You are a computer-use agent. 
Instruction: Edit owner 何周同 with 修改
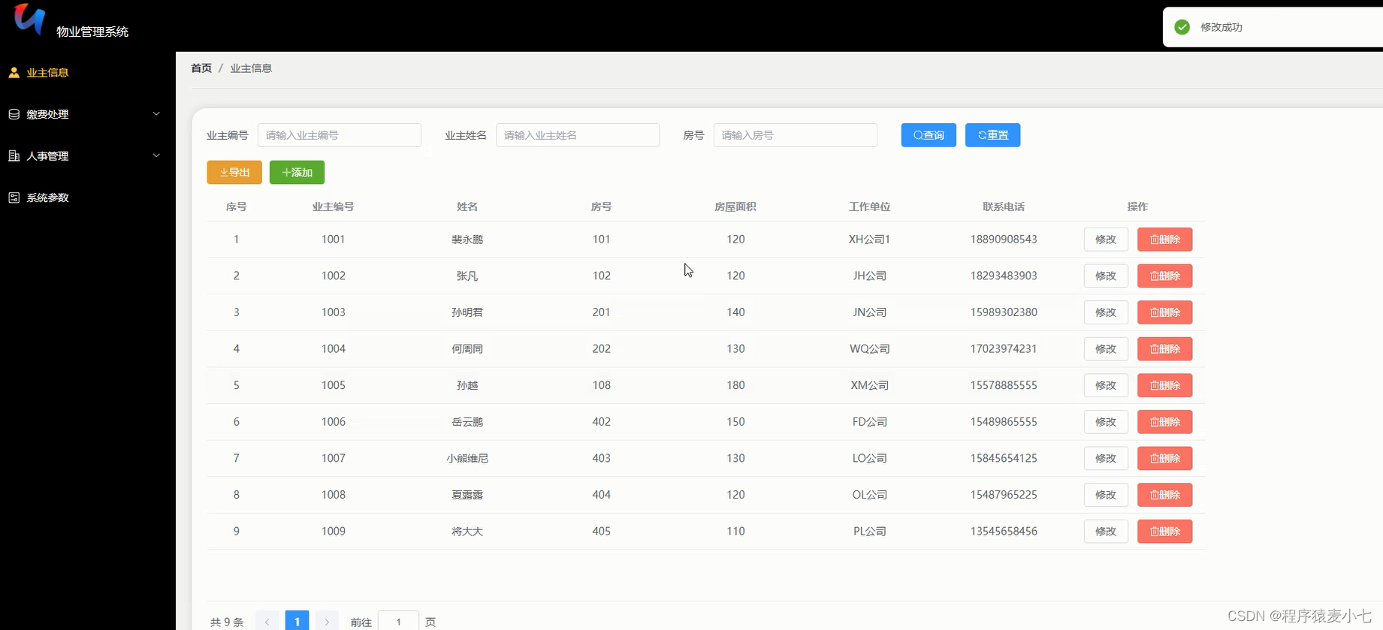point(1106,349)
